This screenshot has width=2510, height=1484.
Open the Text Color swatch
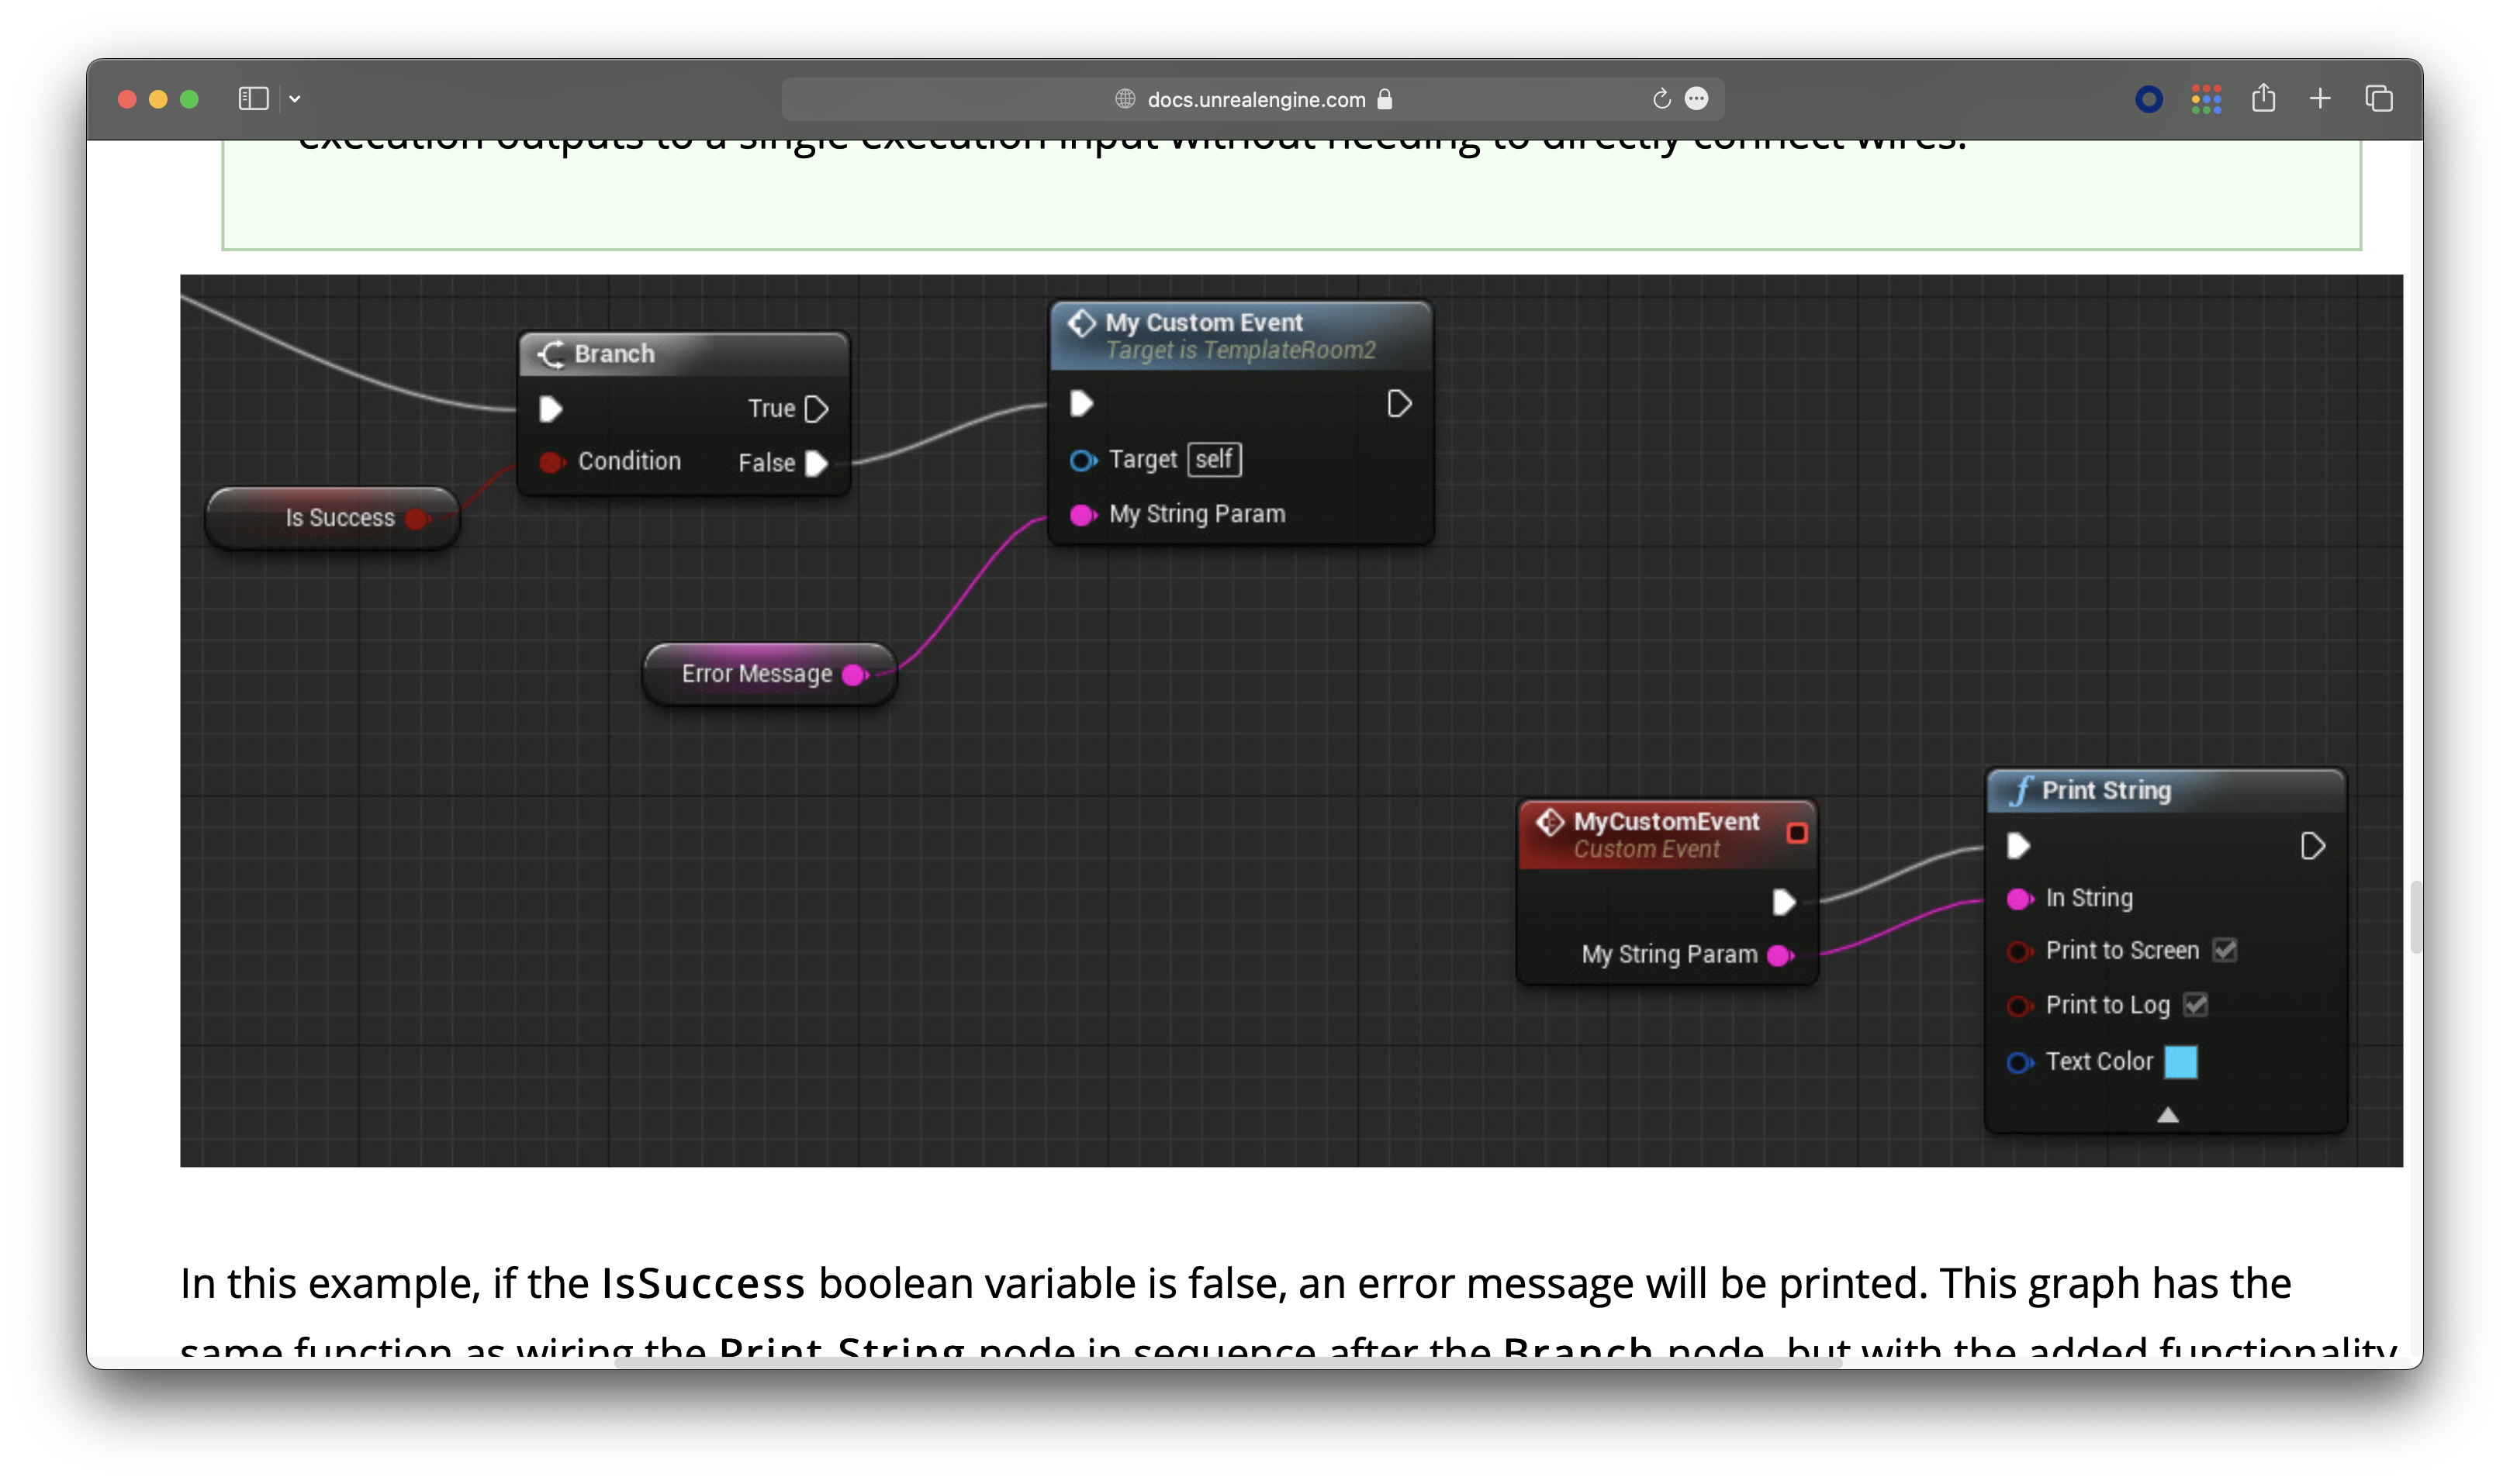pos(2181,1062)
